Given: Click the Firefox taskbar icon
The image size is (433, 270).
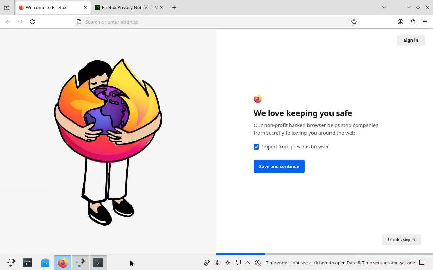Looking at the screenshot, I should (x=63, y=263).
